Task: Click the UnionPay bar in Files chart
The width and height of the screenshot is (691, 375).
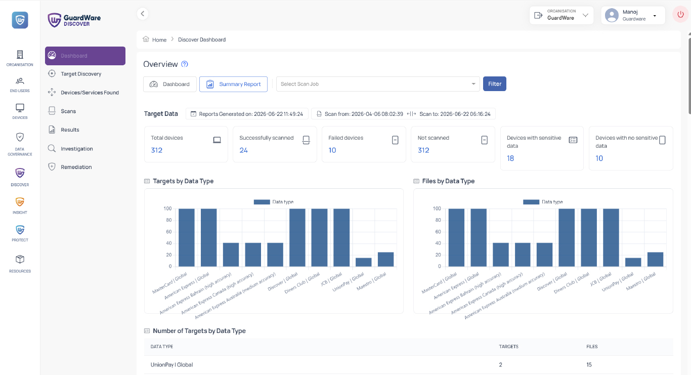Action: point(633,262)
